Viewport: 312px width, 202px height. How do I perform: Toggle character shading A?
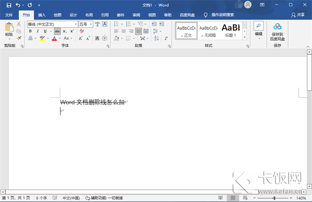coord(97,38)
